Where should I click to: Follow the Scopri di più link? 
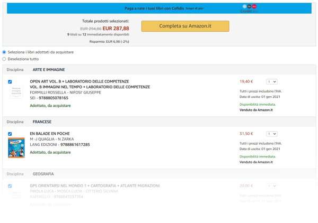tap(195, 8)
